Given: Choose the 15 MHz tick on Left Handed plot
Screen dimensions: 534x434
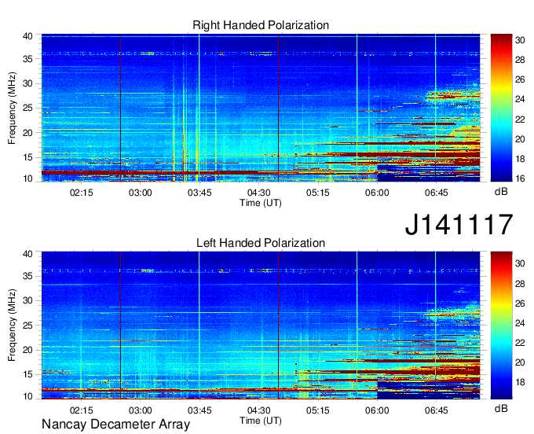Looking at the screenshot, I should [x=28, y=375].
